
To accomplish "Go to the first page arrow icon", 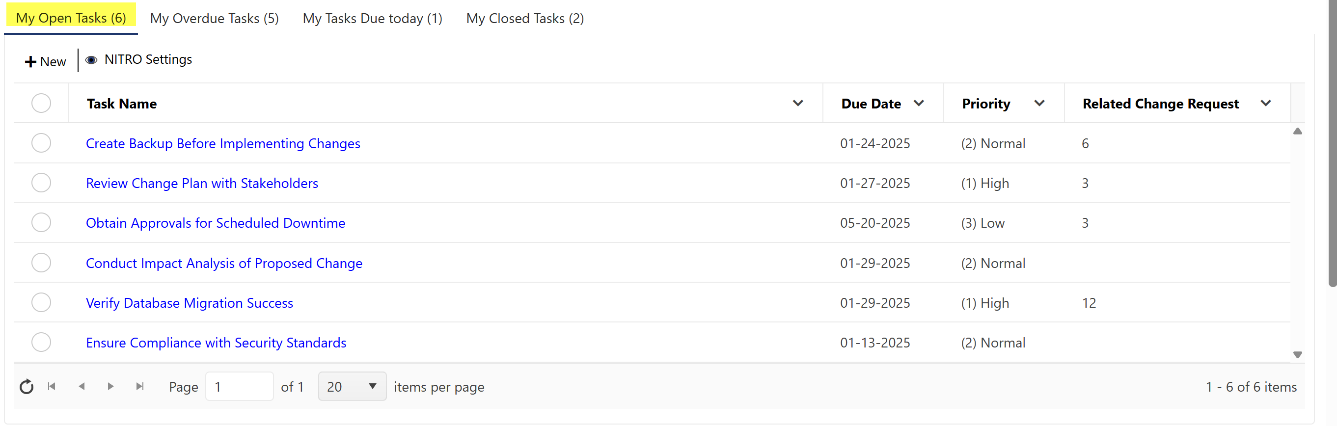I will pyautogui.click(x=52, y=387).
